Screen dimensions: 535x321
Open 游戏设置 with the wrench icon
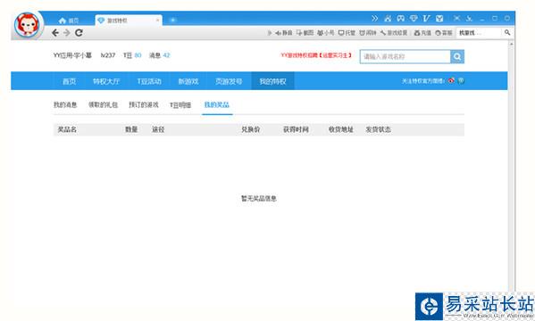(x=394, y=33)
